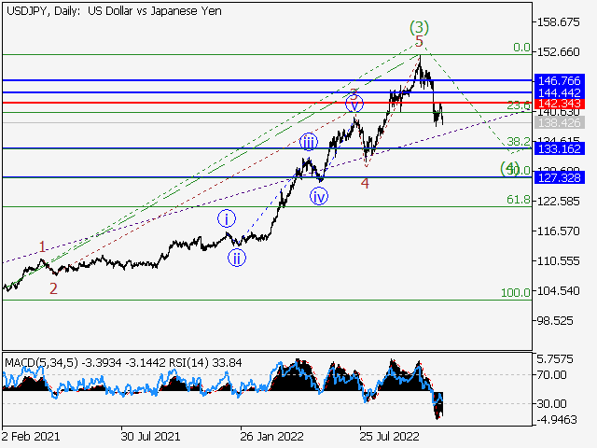This screenshot has height=448, width=597.
Task: Click the Fibonacci 38.2 level label
Action: pyautogui.click(x=519, y=141)
